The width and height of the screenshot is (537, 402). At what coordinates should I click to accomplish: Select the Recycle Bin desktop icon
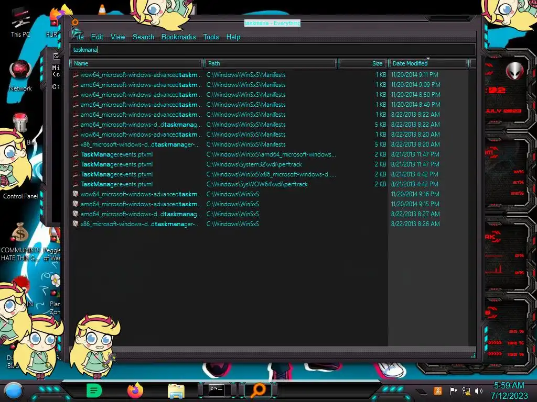tap(20, 123)
